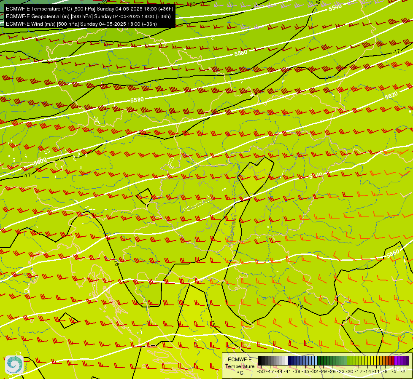Click the swirl logo in the bottom corner
Screen dimensions: 413x379
tap(14, 365)
